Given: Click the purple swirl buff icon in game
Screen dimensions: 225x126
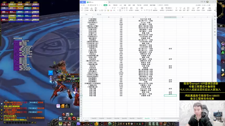Looking at the screenshot, I should pos(58,106).
